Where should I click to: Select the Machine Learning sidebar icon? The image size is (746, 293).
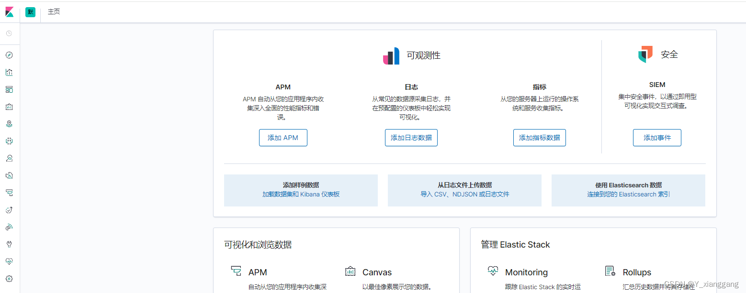click(x=9, y=141)
